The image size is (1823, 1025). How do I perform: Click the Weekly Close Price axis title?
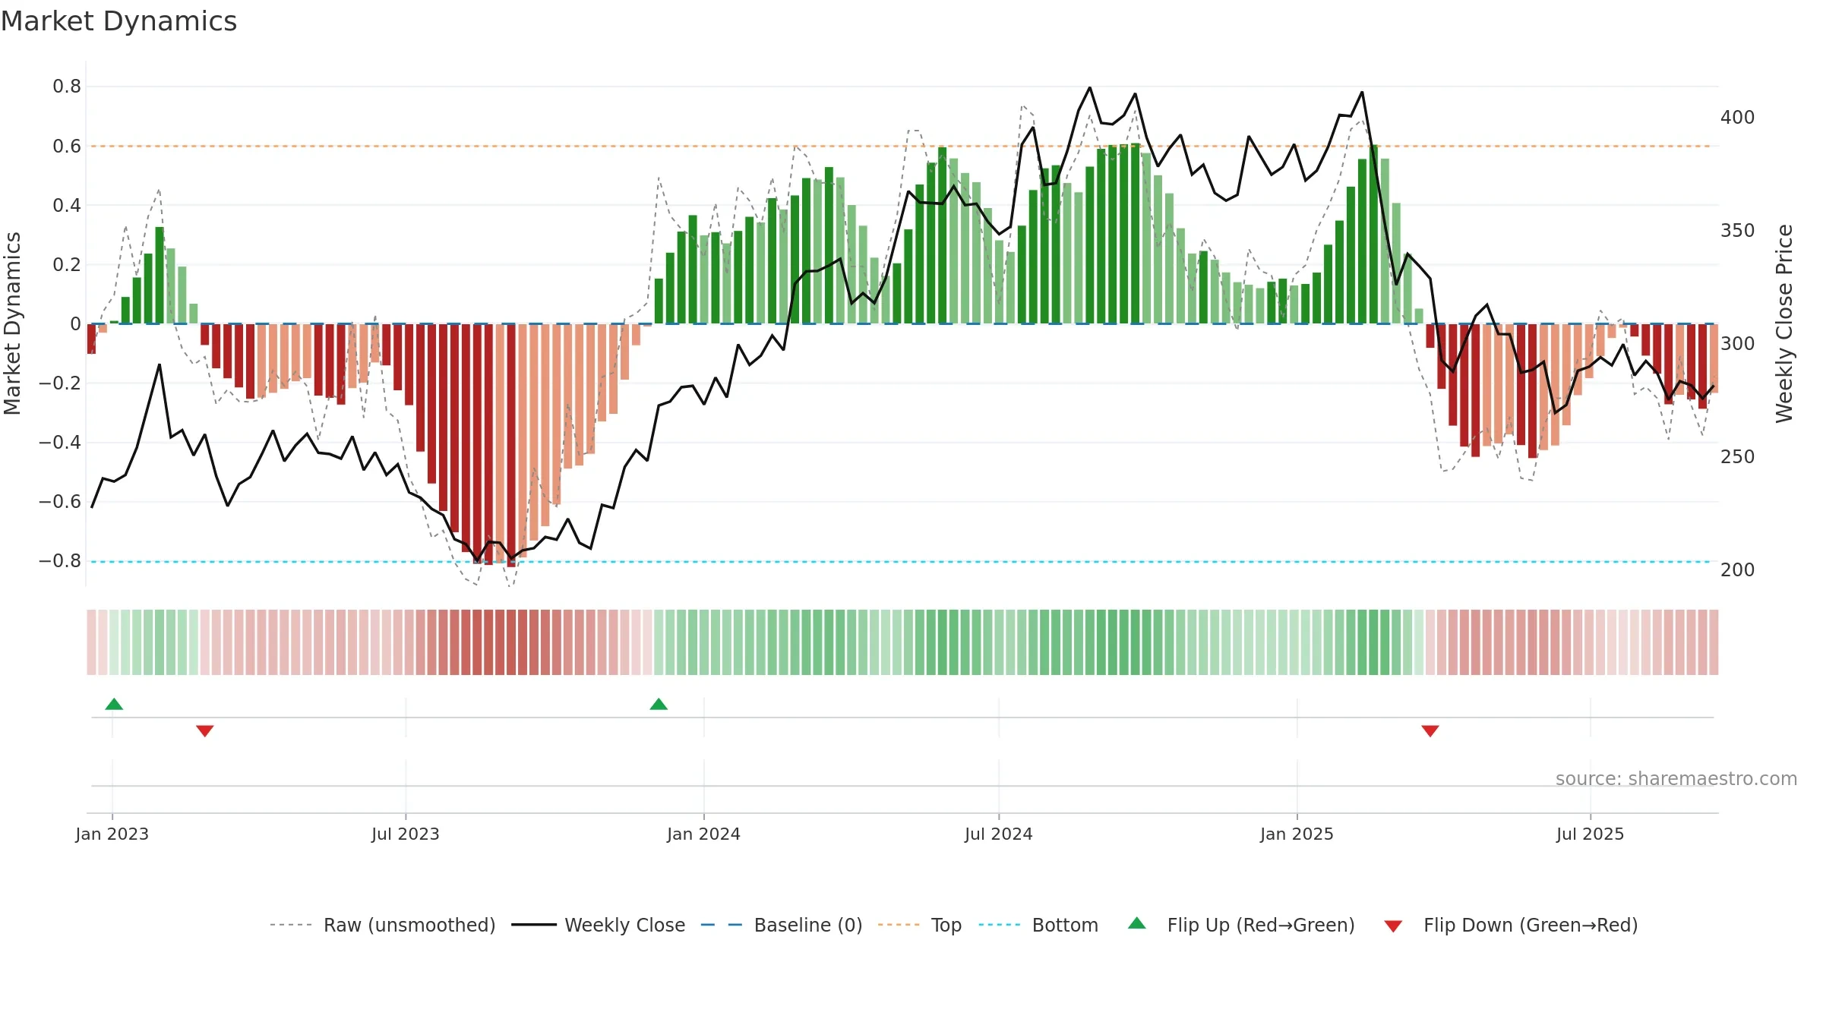pyautogui.click(x=1784, y=323)
